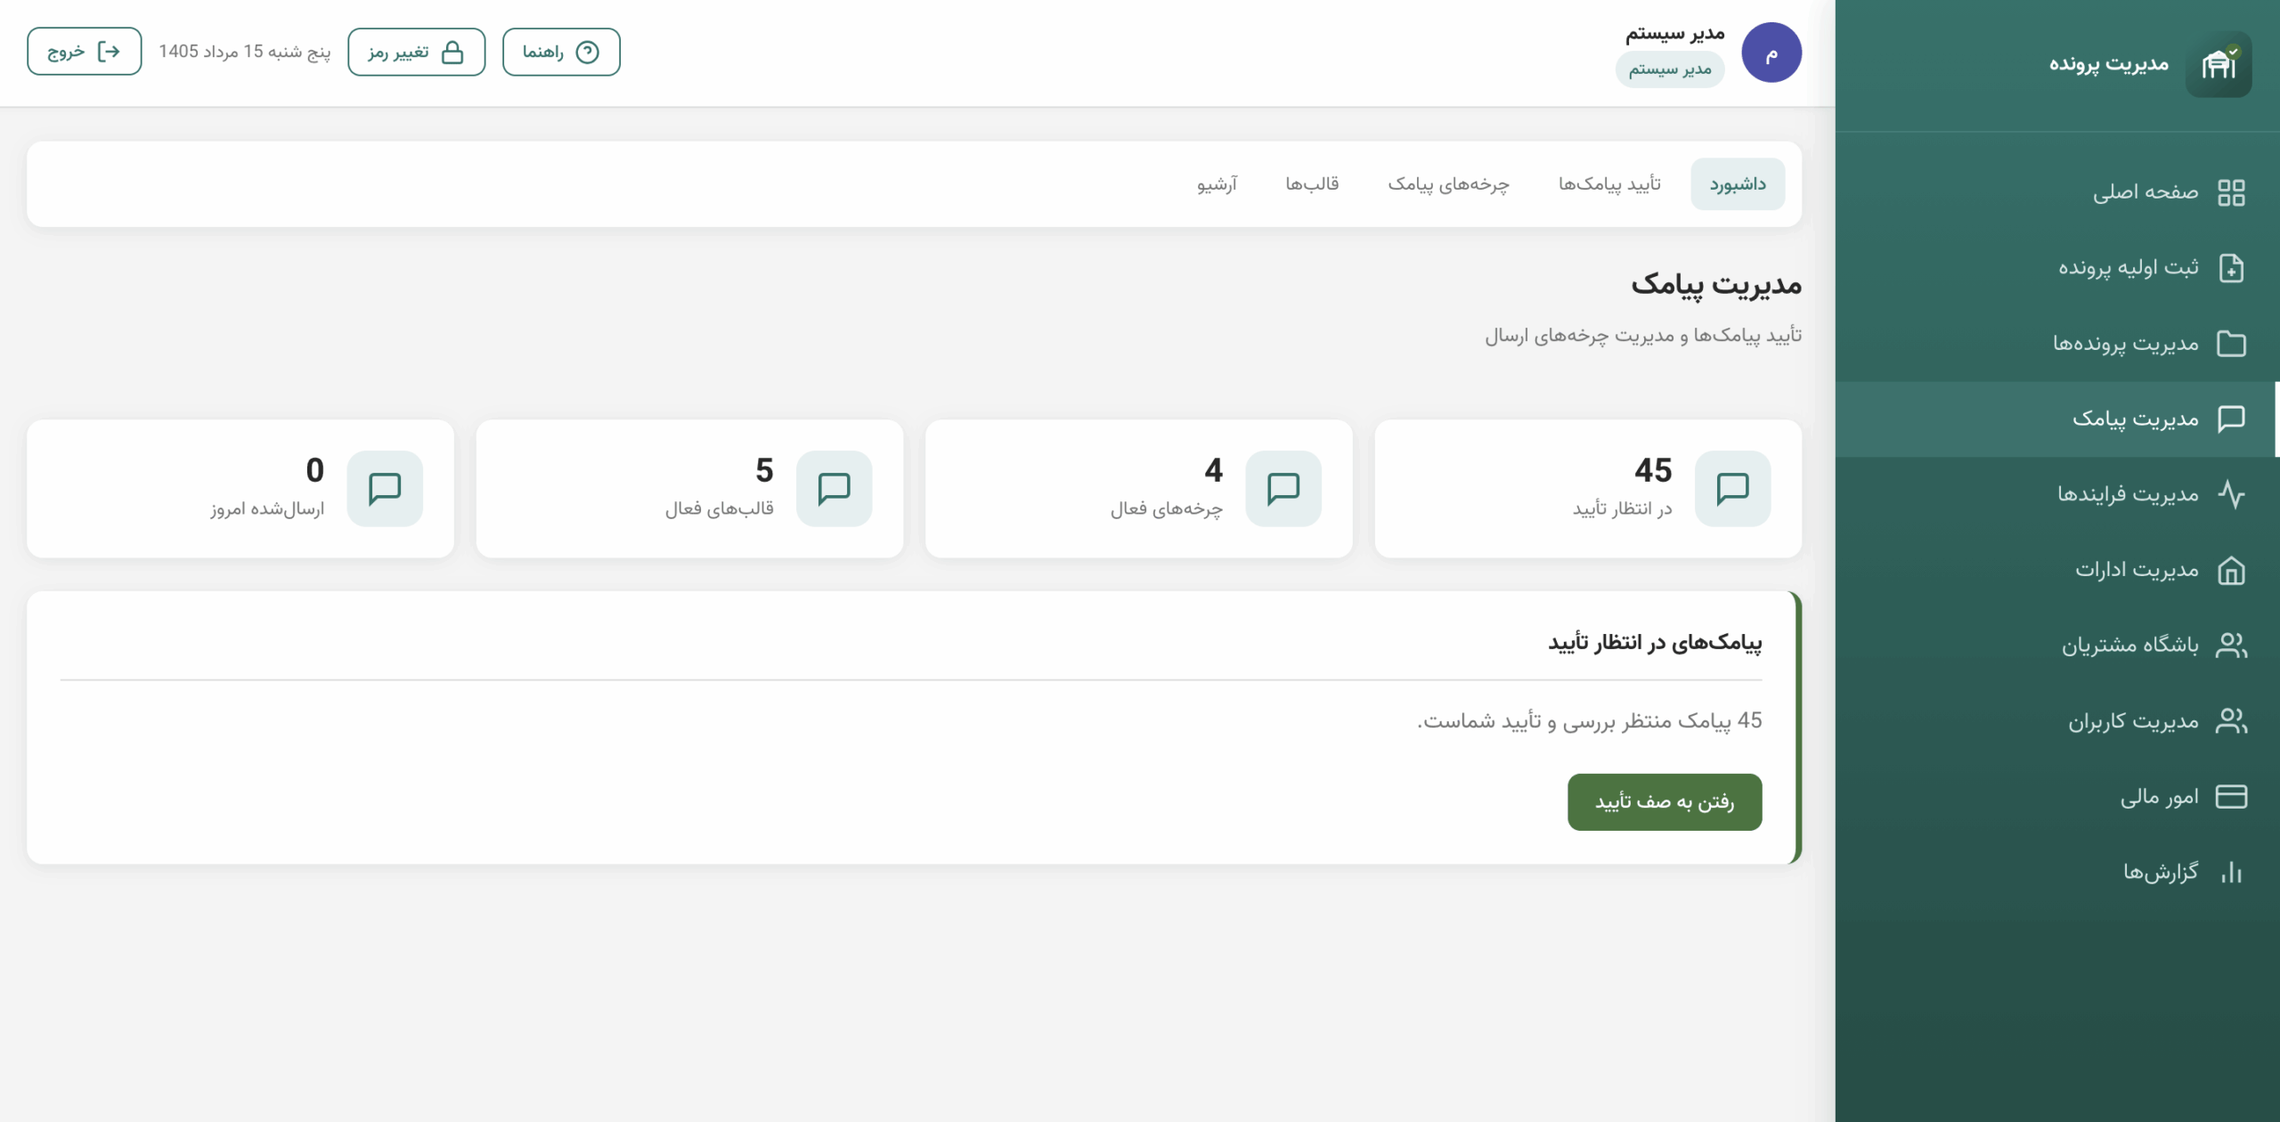Click the heading پیامک‌های در انتظار تأیید

coord(1655,642)
